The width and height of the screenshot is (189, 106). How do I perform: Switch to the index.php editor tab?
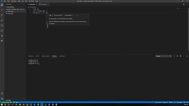click(44, 4)
